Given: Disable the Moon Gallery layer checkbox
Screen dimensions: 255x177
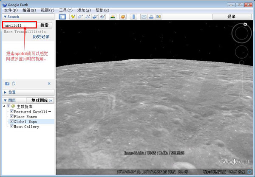Looking at the screenshot, I should point(11,126).
